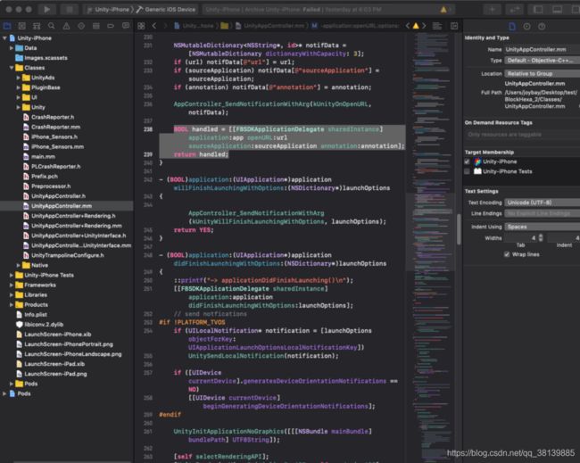The image size is (580, 463).
Task: Run the build with the Play button
Action: (47, 9)
